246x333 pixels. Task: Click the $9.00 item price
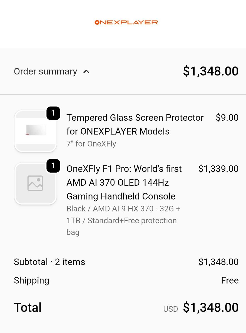coord(227,118)
